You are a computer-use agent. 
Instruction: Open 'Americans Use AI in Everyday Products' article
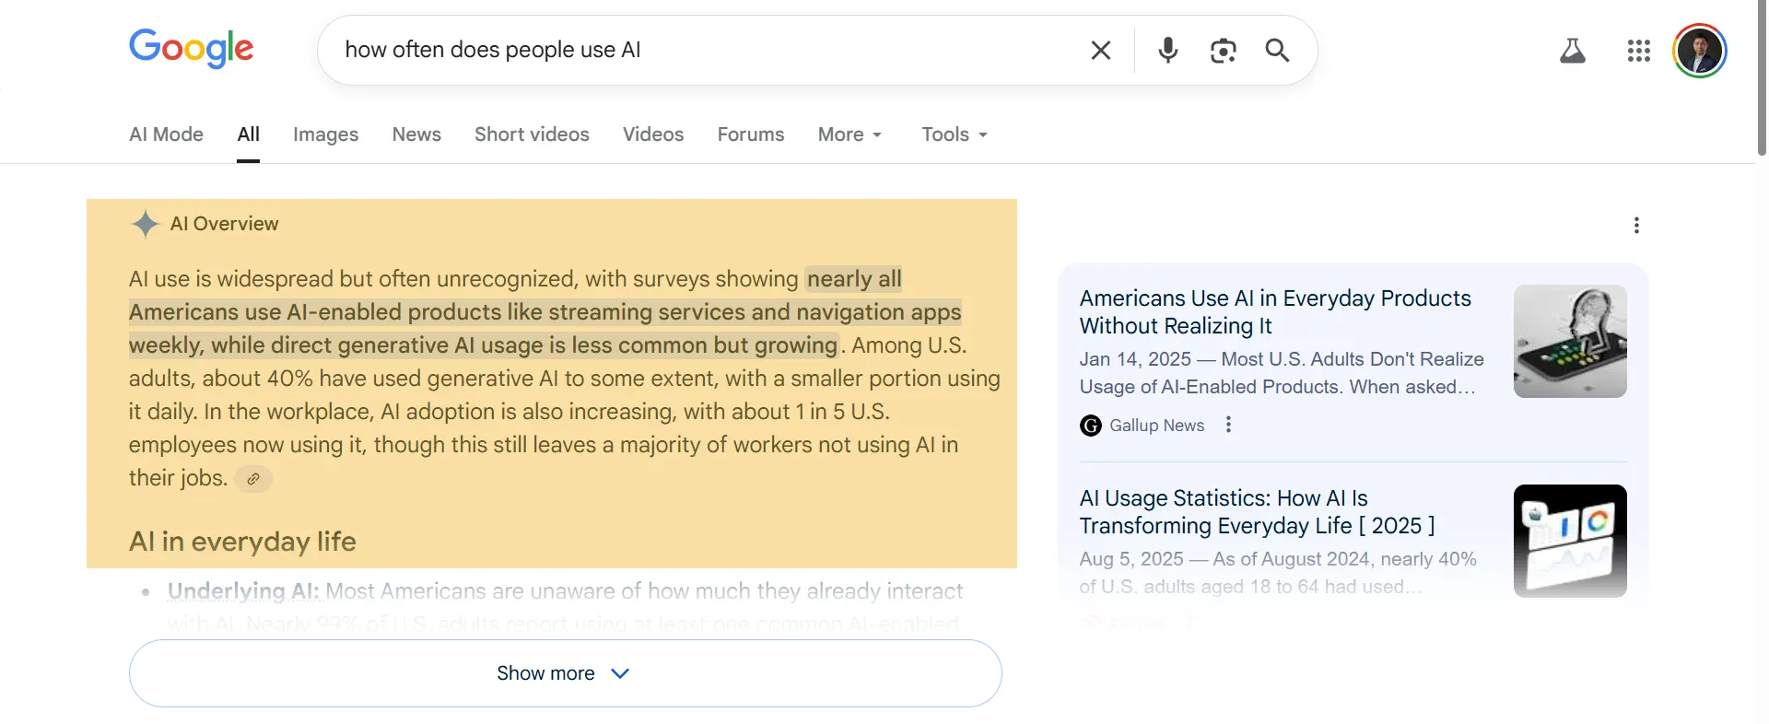(1275, 312)
